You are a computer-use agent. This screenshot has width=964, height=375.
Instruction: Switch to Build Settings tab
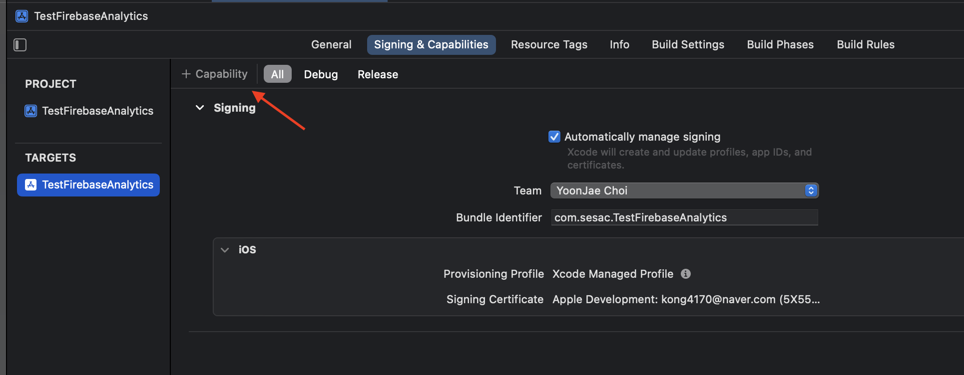click(x=688, y=44)
